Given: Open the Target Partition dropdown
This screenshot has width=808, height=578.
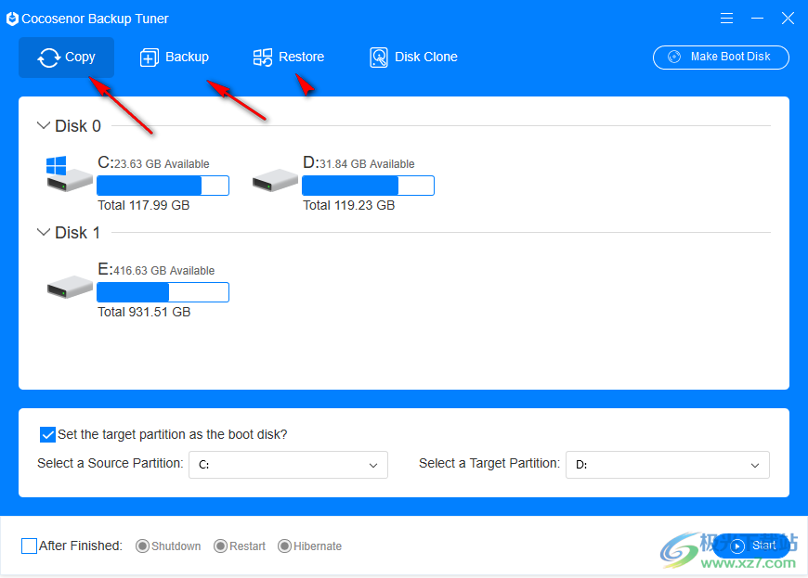Looking at the screenshot, I should tap(667, 465).
